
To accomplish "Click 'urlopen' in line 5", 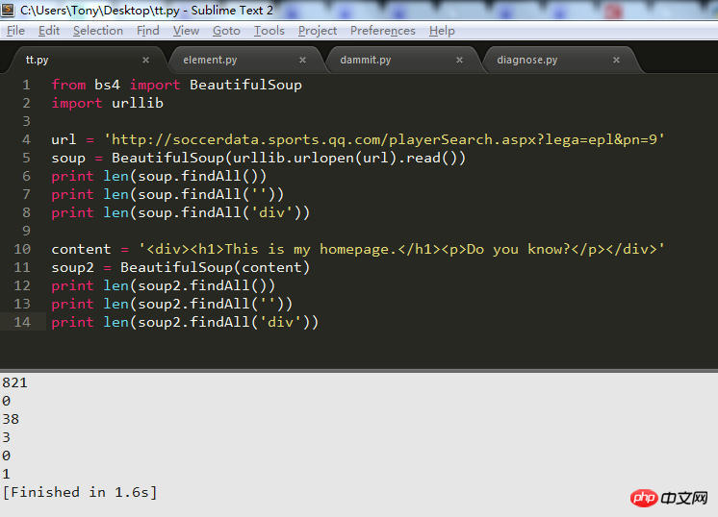I will pos(323,159).
